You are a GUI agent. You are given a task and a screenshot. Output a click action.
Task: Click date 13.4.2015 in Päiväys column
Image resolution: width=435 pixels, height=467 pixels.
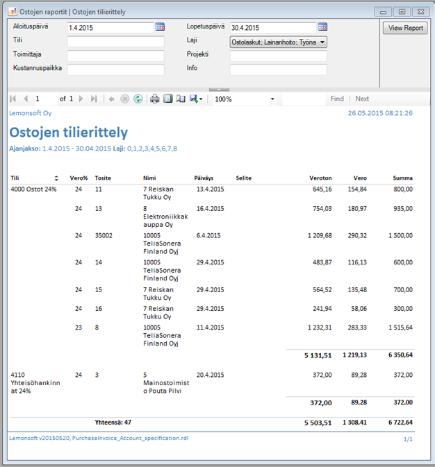tap(210, 189)
